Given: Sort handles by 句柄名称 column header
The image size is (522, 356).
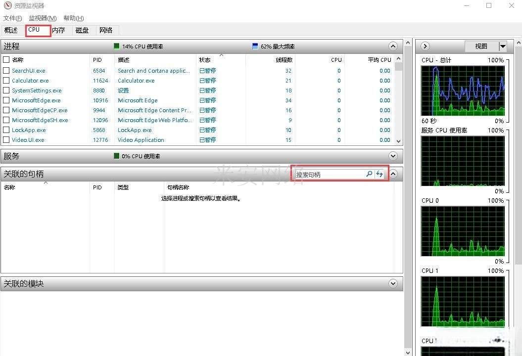Looking at the screenshot, I should pos(178,187).
